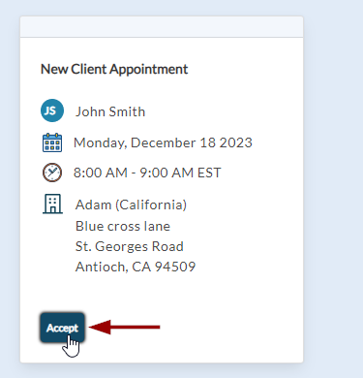
Task: Click the 8:00 AM start time
Action: click(101, 173)
